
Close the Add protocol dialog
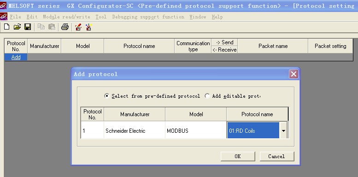coord(293,74)
